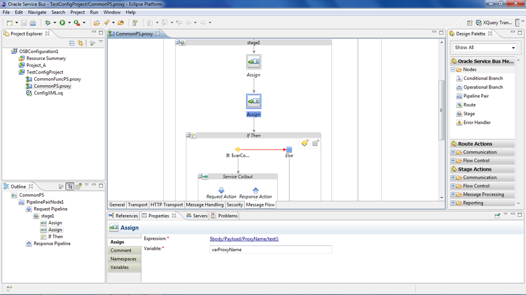The height and width of the screenshot is (295, 526).
Task: Open the Navigate menu
Action: pyautogui.click(x=37, y=12)
